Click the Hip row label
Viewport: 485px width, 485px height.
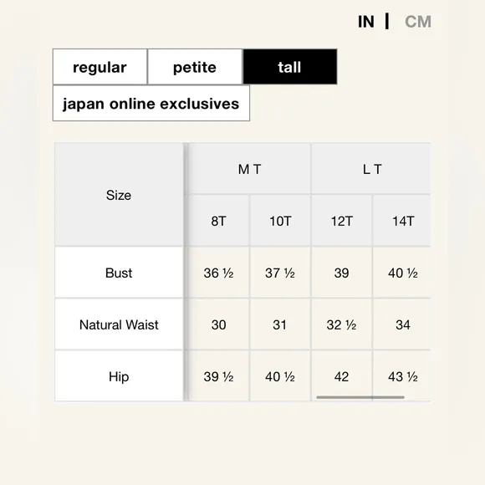pyautogui.click(x=119, y=376)
